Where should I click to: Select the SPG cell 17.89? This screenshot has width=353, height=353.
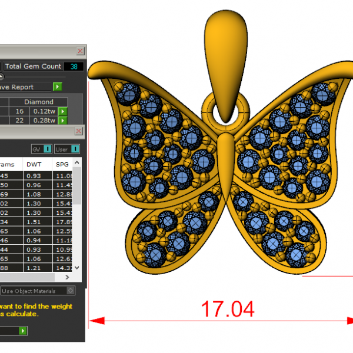63,222
